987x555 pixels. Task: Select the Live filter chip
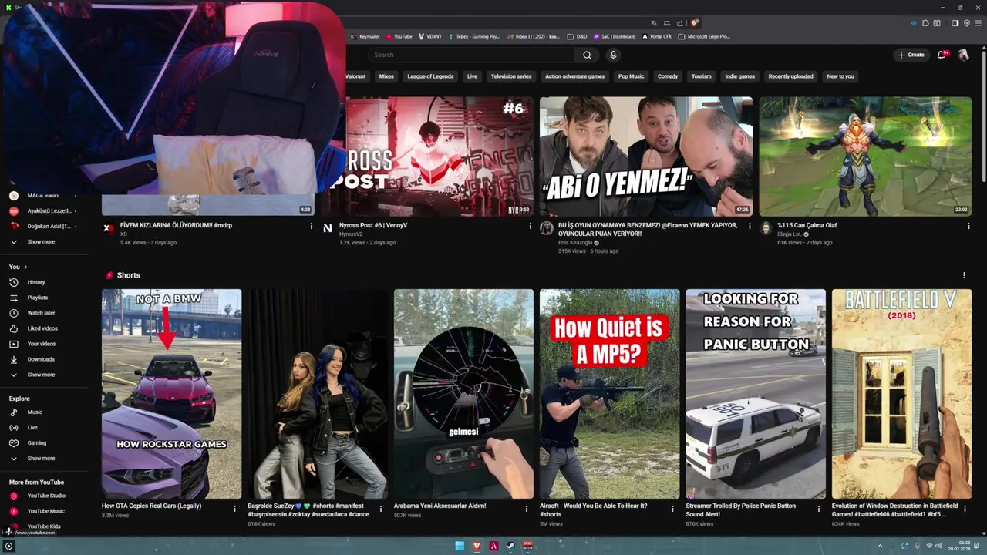(472, 76)
